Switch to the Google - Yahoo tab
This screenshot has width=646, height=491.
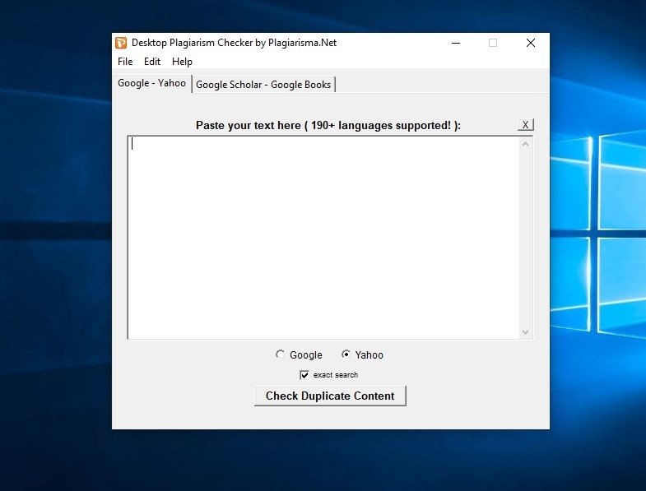tap(151, 83)
